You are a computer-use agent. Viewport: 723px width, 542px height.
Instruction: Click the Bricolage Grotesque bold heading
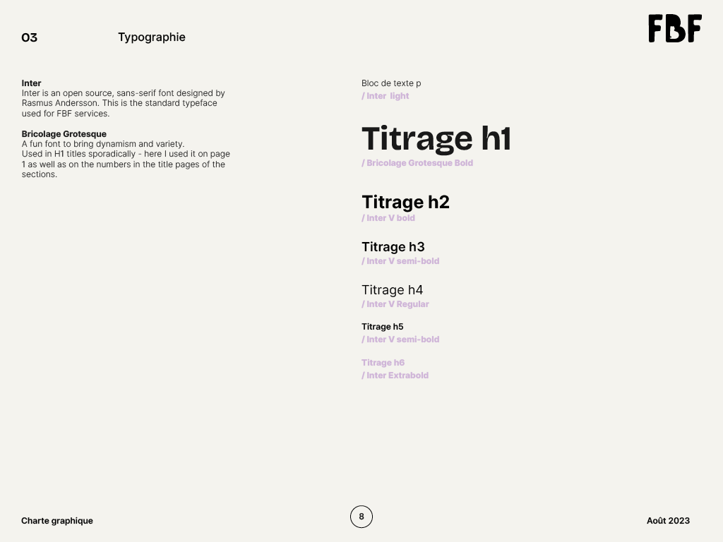pyautogui.click(x=64, y=133)
